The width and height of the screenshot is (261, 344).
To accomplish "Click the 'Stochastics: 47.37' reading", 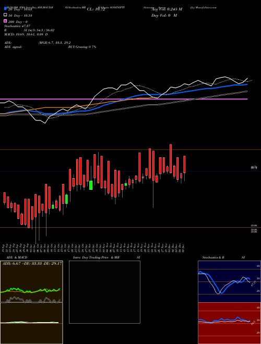I will pos(17,26).
